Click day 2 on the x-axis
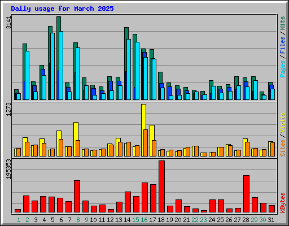Viewport: 289px width, 226px height. pos(27,220)
